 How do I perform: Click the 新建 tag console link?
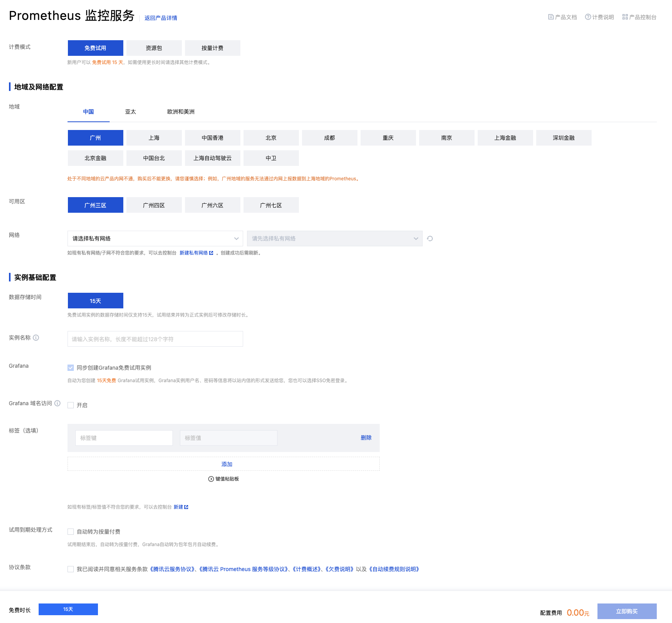coord(178,507)
